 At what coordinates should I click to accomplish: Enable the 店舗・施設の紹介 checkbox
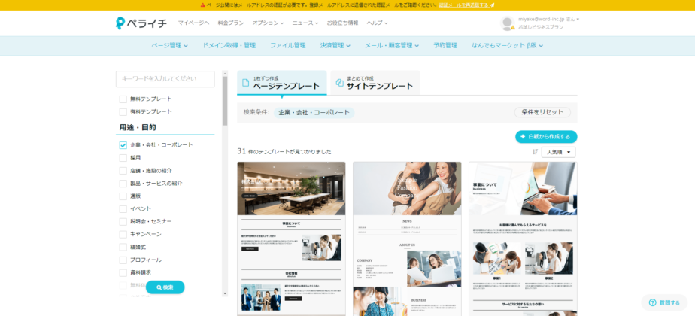[x=123, y=171]
